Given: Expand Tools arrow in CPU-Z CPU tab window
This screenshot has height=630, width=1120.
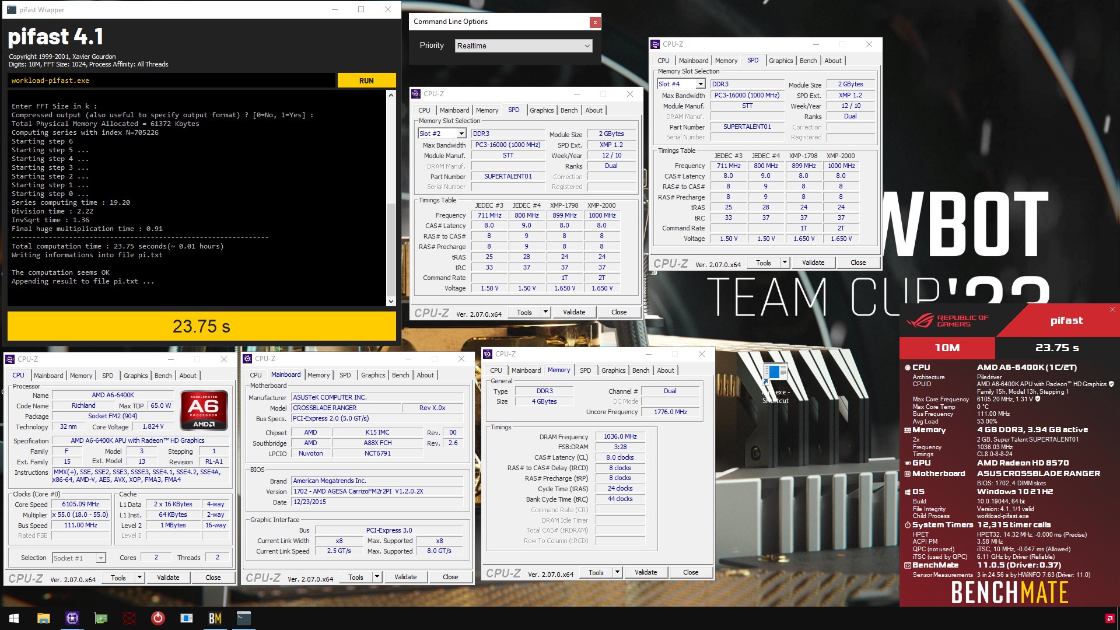Looking at the screenshot, I should (139, 577).
